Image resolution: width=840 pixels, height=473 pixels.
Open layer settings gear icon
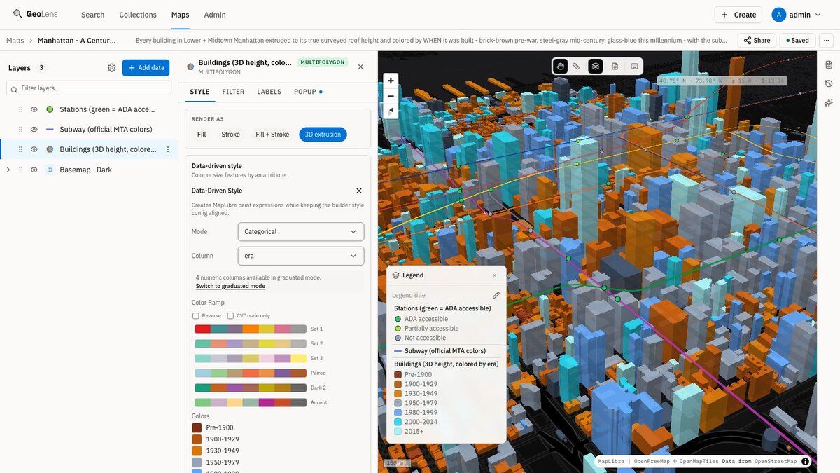112,68
